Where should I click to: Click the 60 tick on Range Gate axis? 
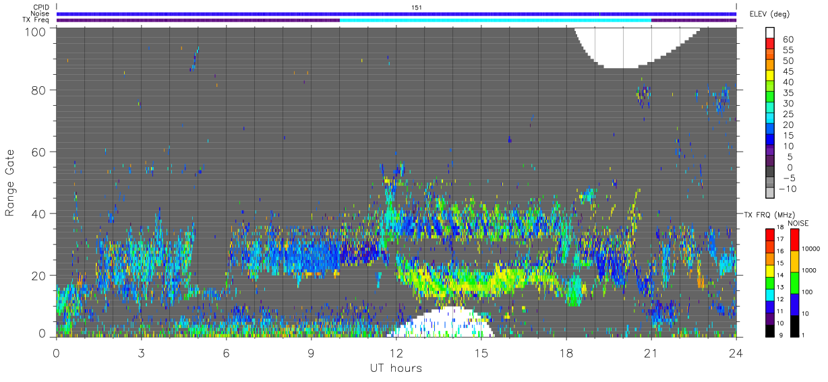click(x=38, y=152)
